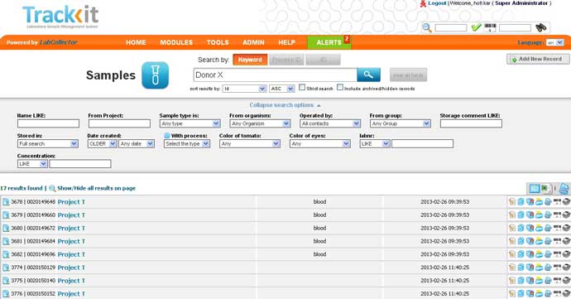Viewport: 571px width, 299px height.
Task: Open the Language selector dropdown
Action: [554, 43]
